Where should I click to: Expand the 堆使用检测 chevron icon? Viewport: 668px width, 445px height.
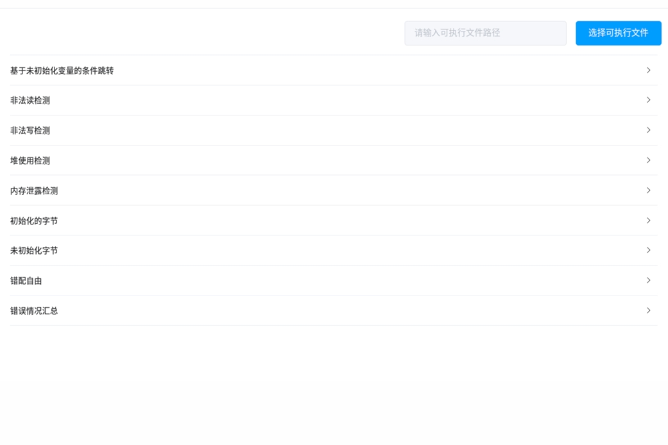pyautogui.click(x=648, y=160)
